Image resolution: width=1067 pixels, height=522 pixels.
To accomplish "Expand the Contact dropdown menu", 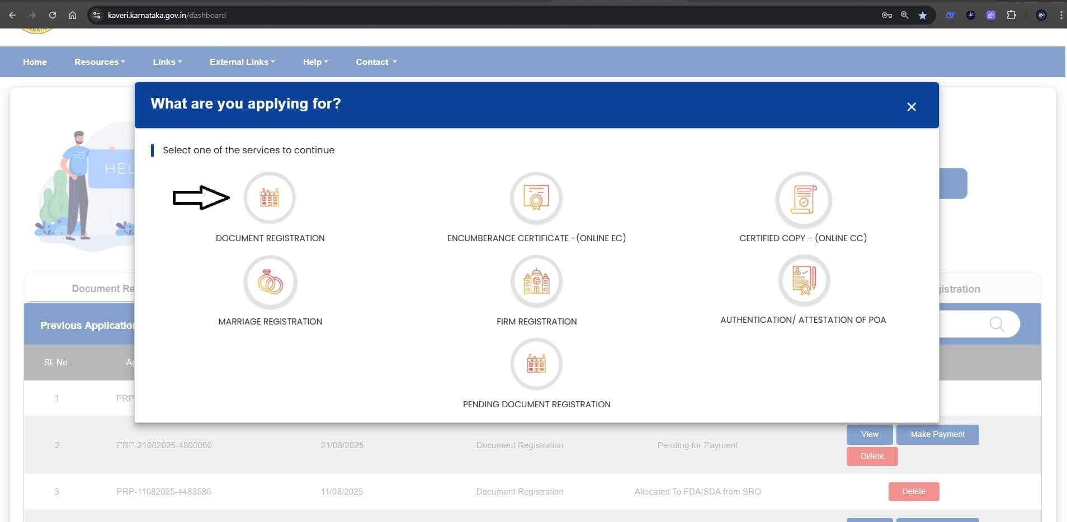I will [376, 62].
